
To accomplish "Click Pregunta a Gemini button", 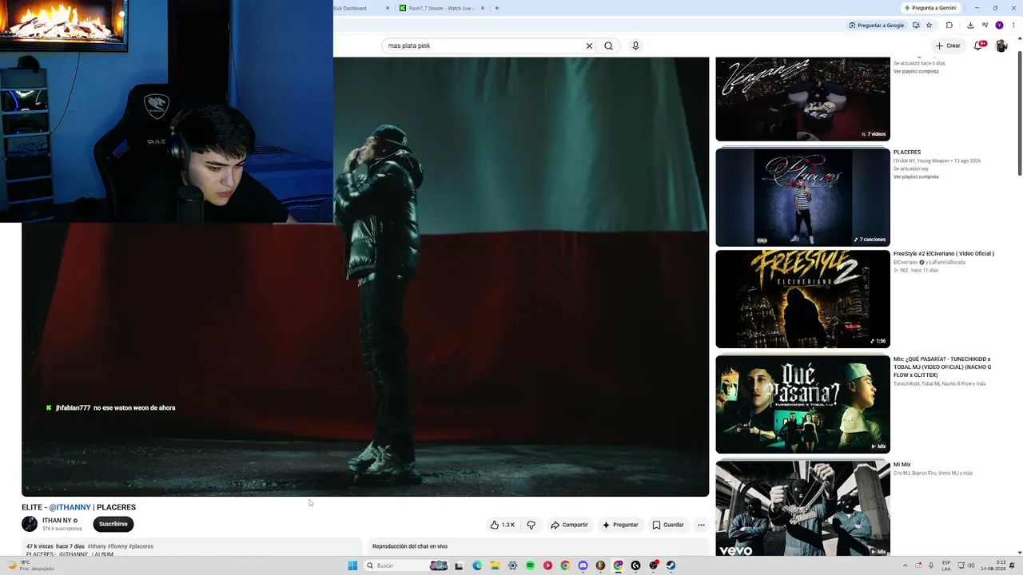I will pos(930,8).
